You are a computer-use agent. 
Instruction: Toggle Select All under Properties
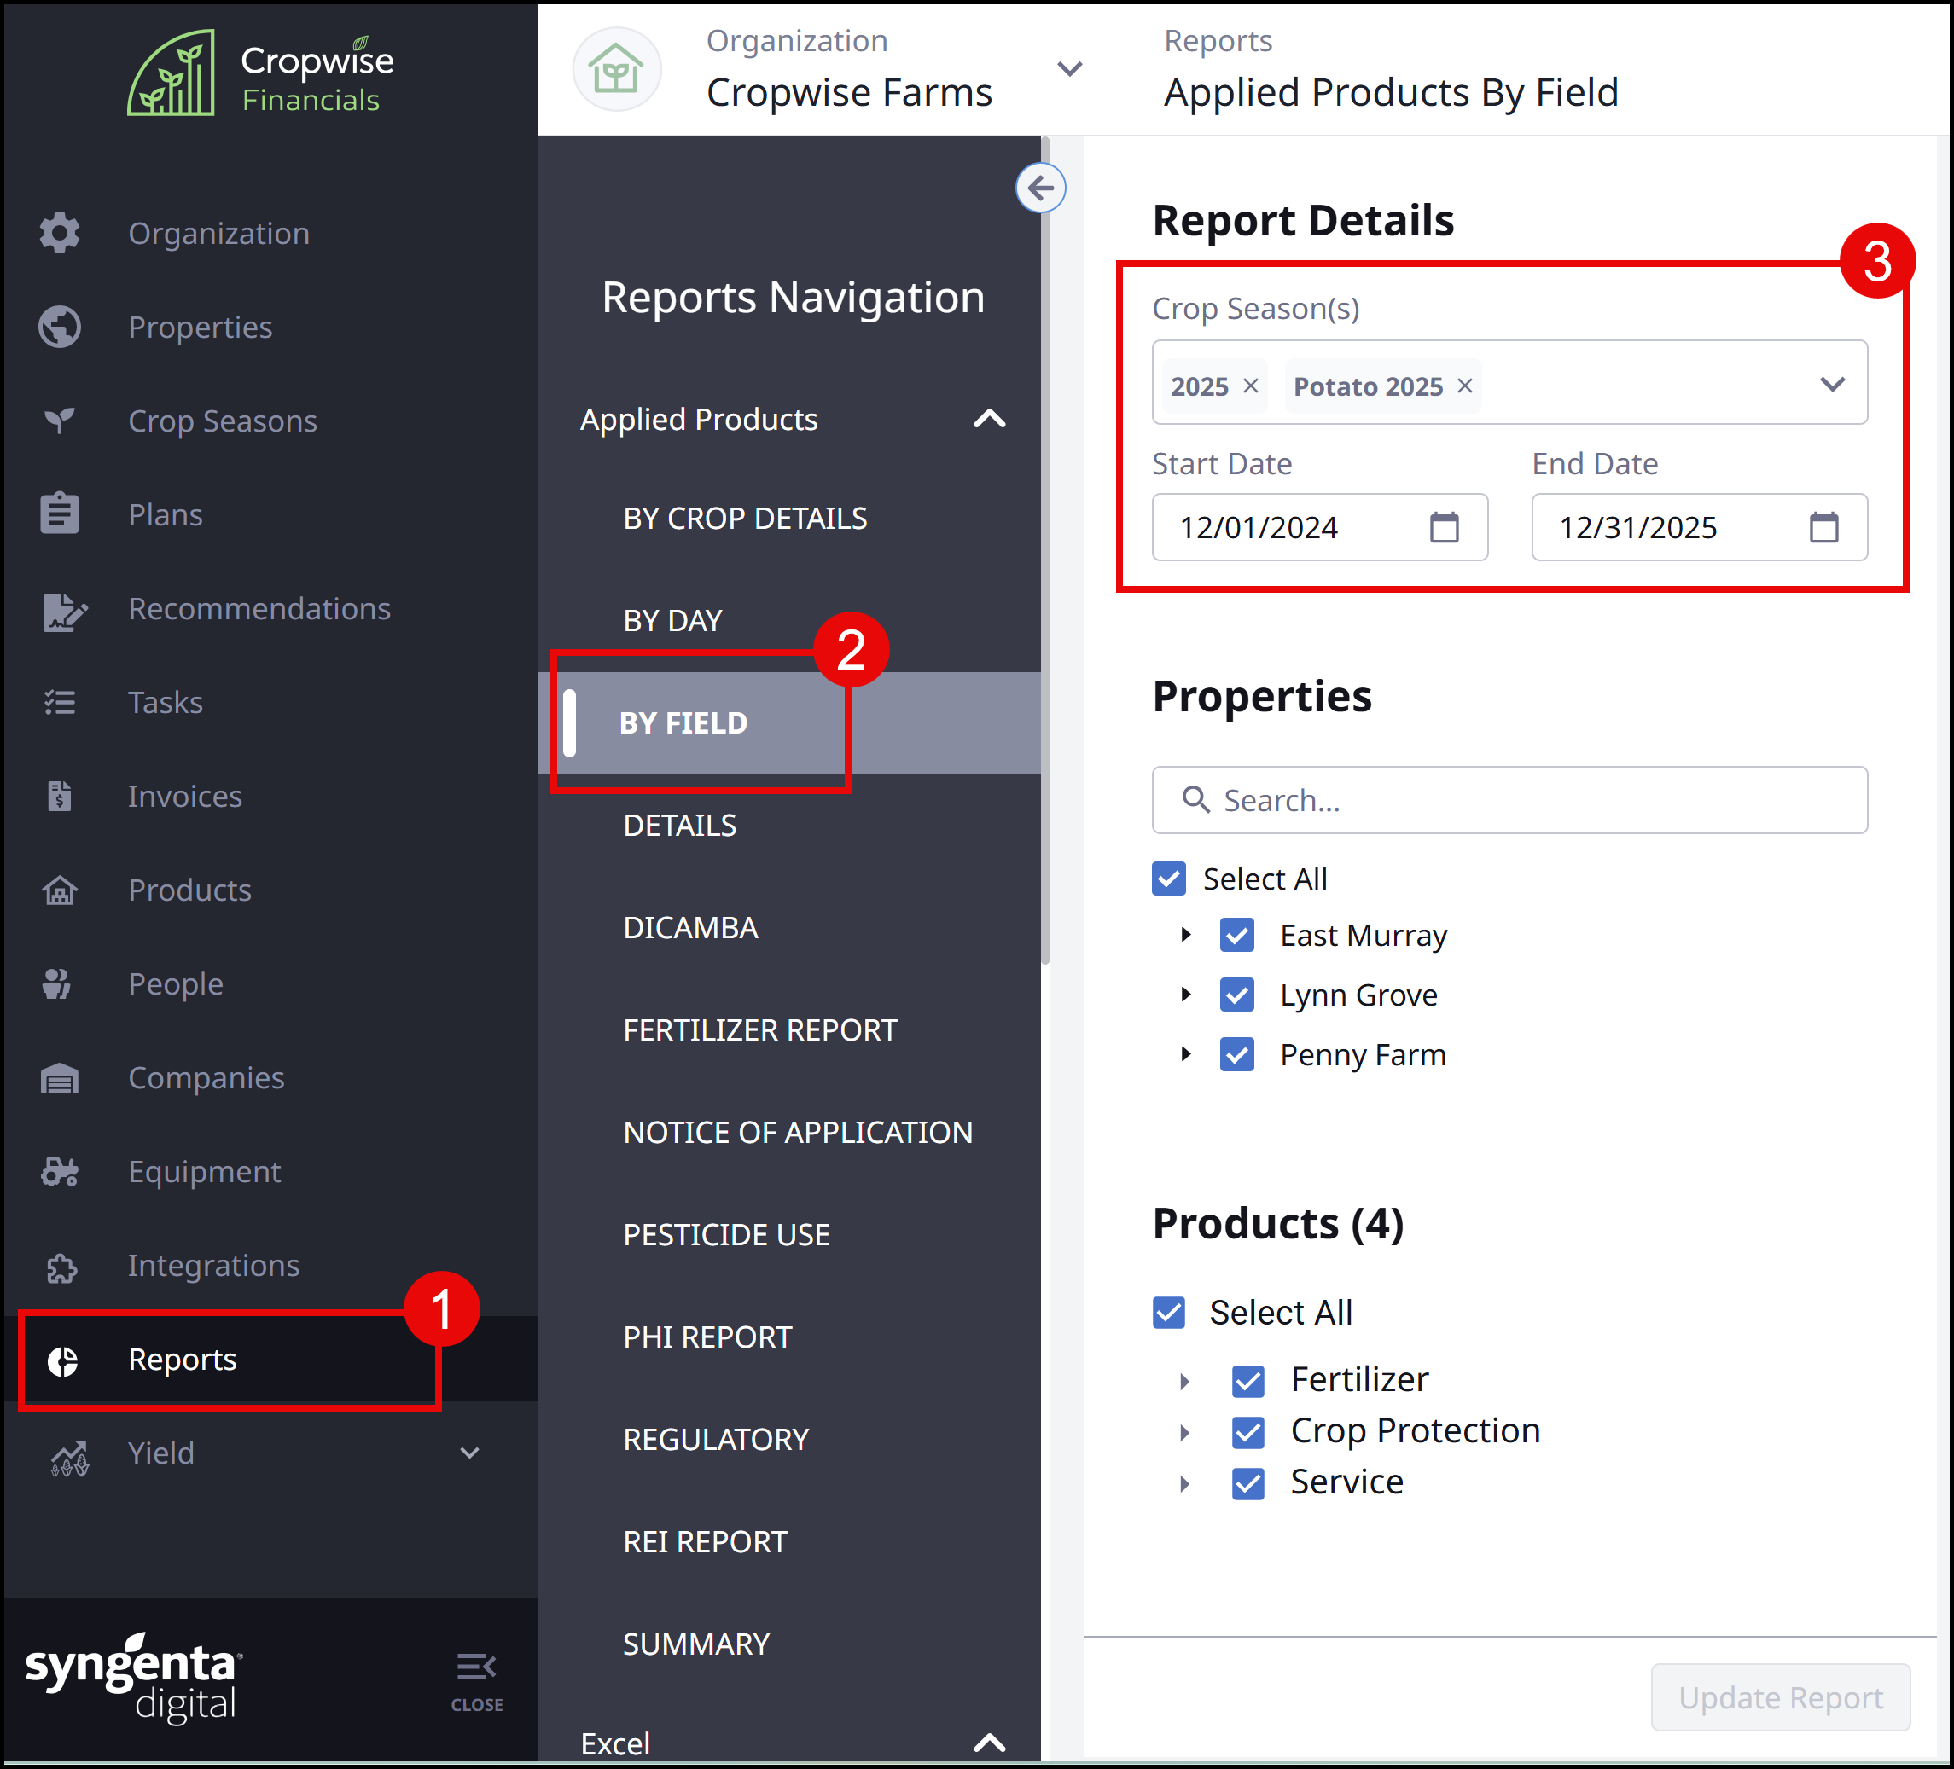pos(1169,879)
